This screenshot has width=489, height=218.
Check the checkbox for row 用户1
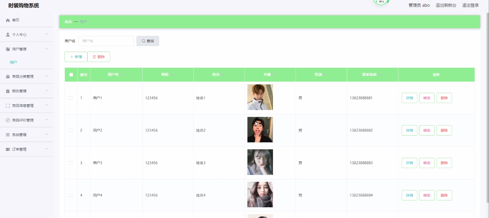click(71, 98)
